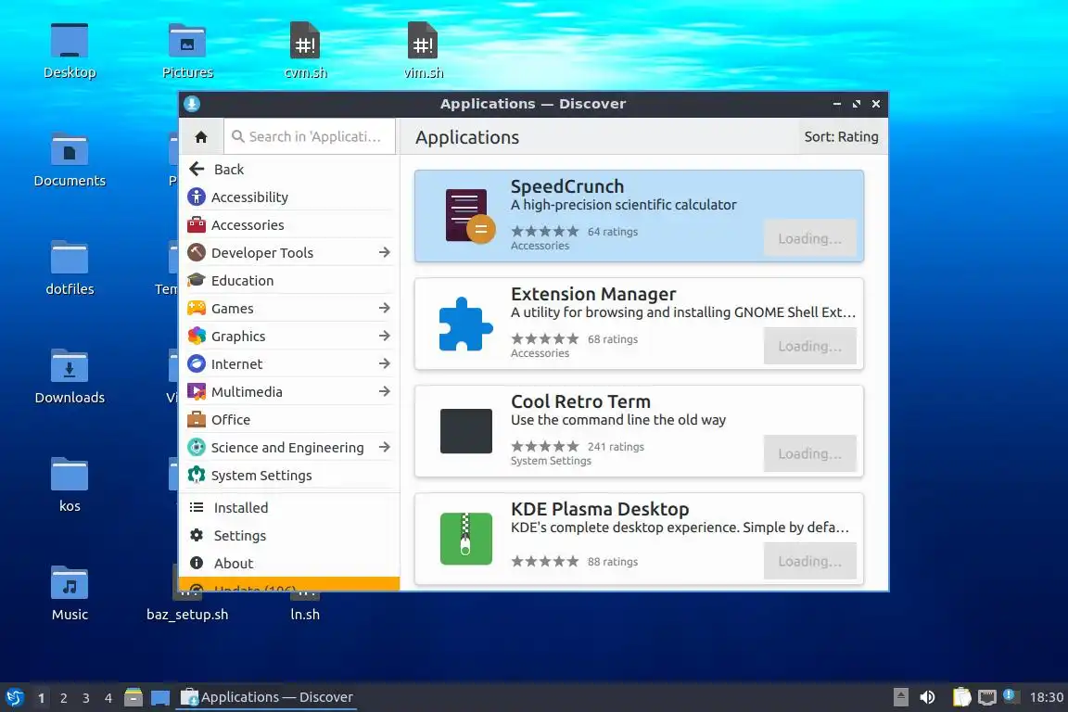
Task: Expand the Games submenu arrow
Action: tap(384, 308)
